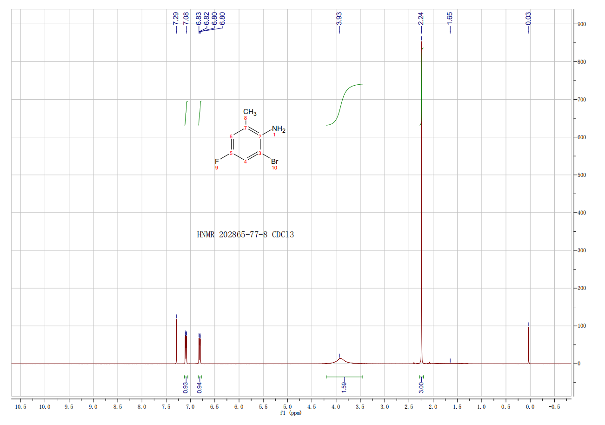Click the NH2 group in the structure
This screenshot has width=605, height=425.
click(279, 129)
